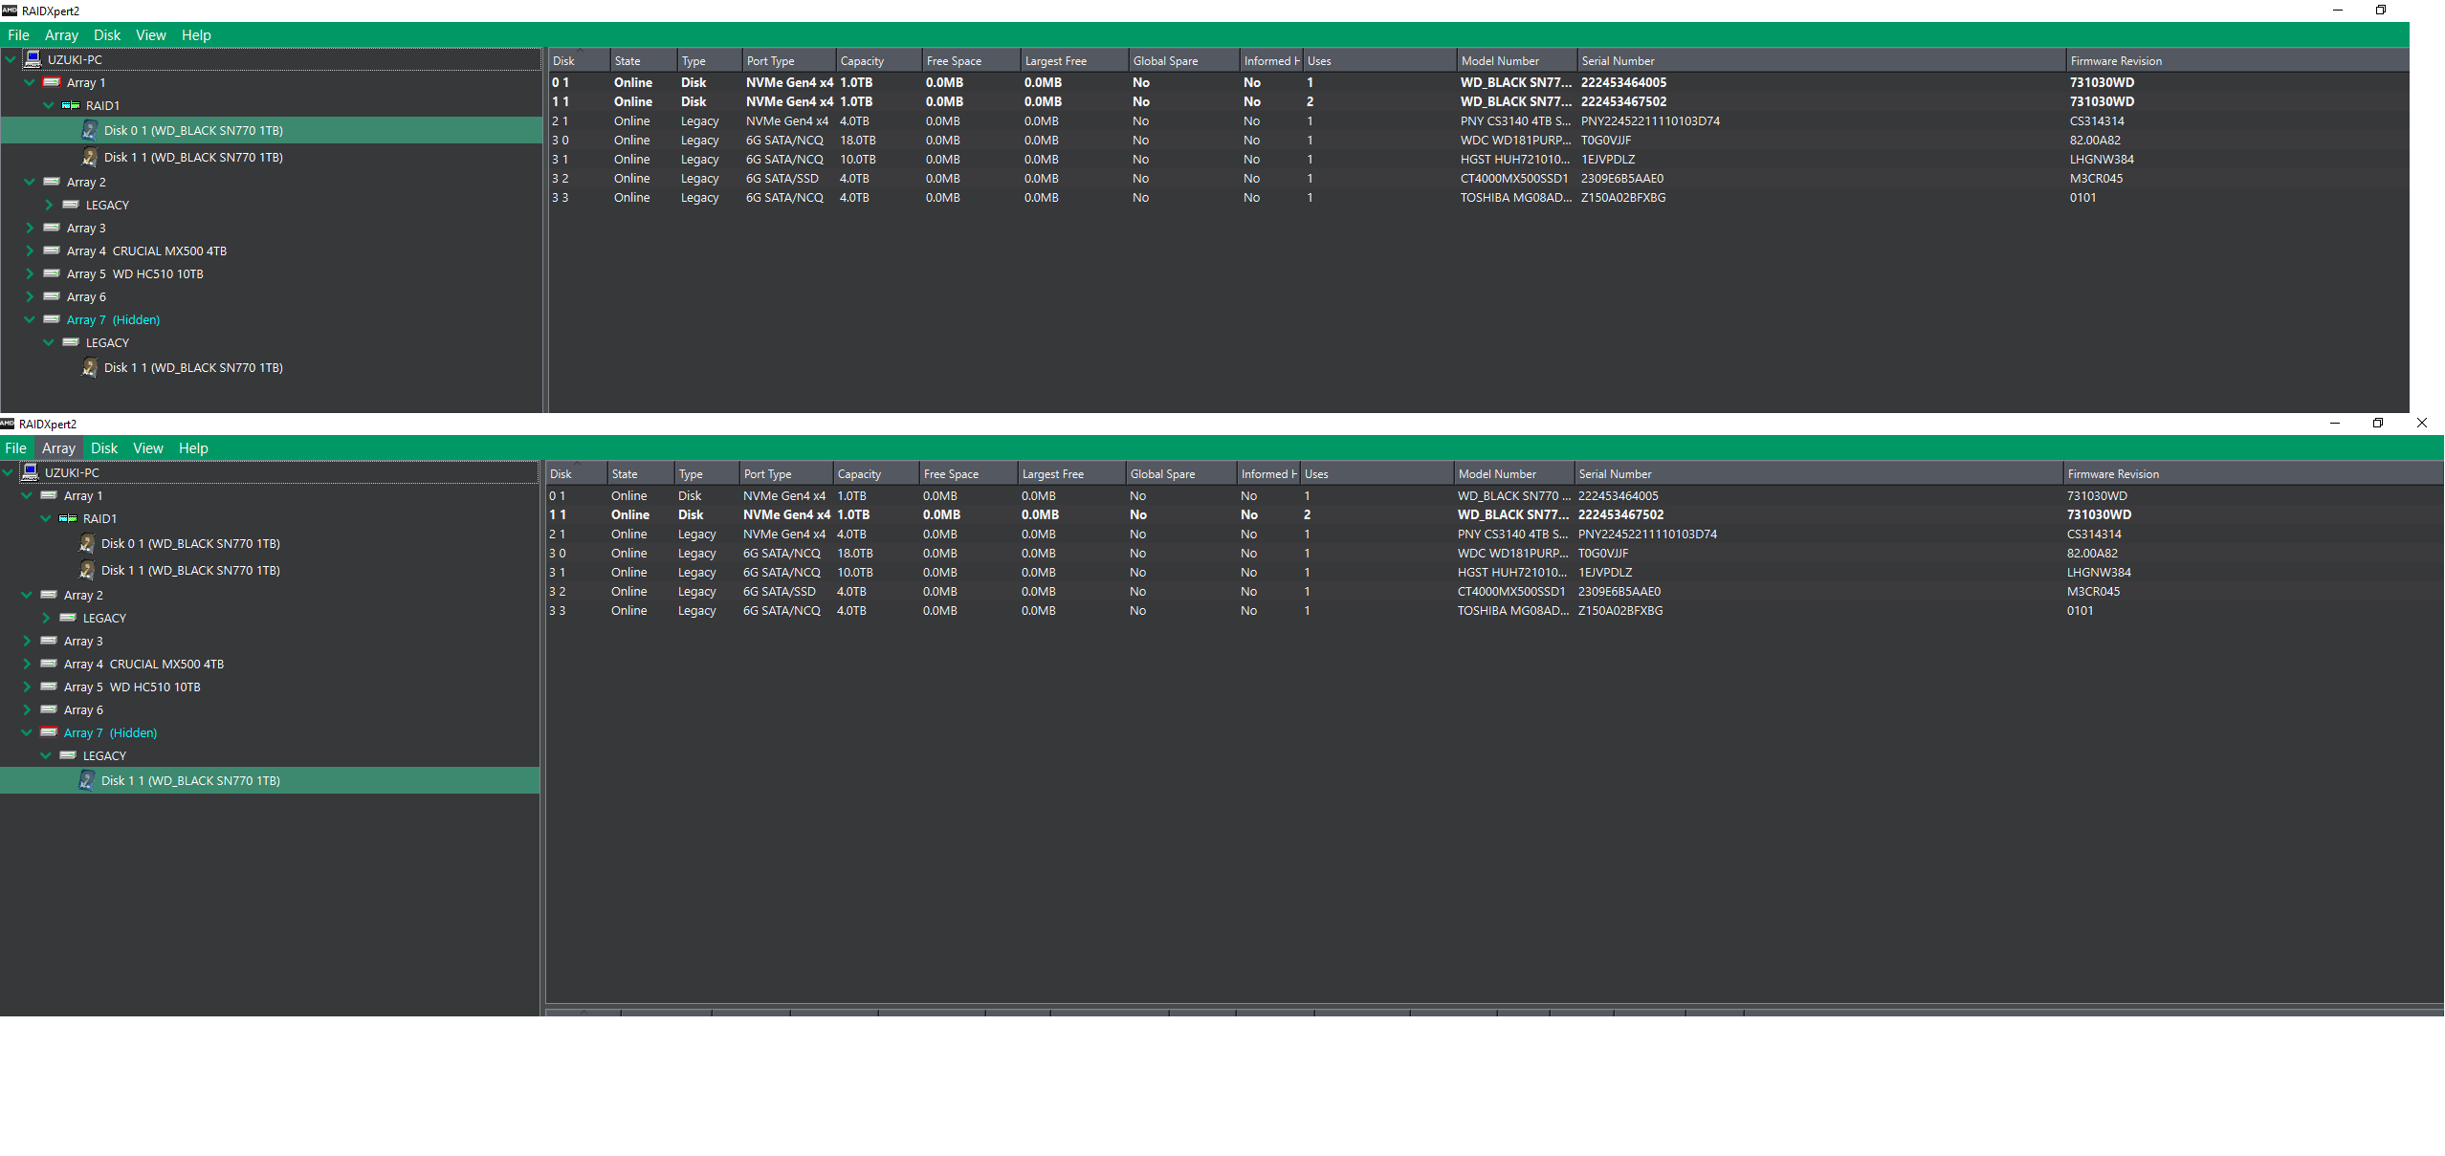Expand LEGACY under Array 2 in upper window
The width and height of the screenshot is (2445, 1156).
48,205
